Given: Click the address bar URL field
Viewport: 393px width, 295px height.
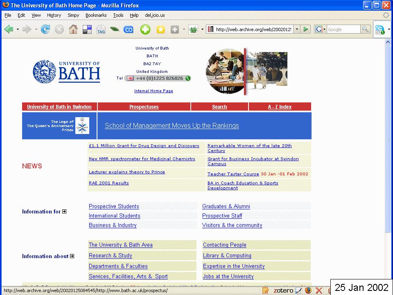Looking at the screenshot, I should pos(253,29).
